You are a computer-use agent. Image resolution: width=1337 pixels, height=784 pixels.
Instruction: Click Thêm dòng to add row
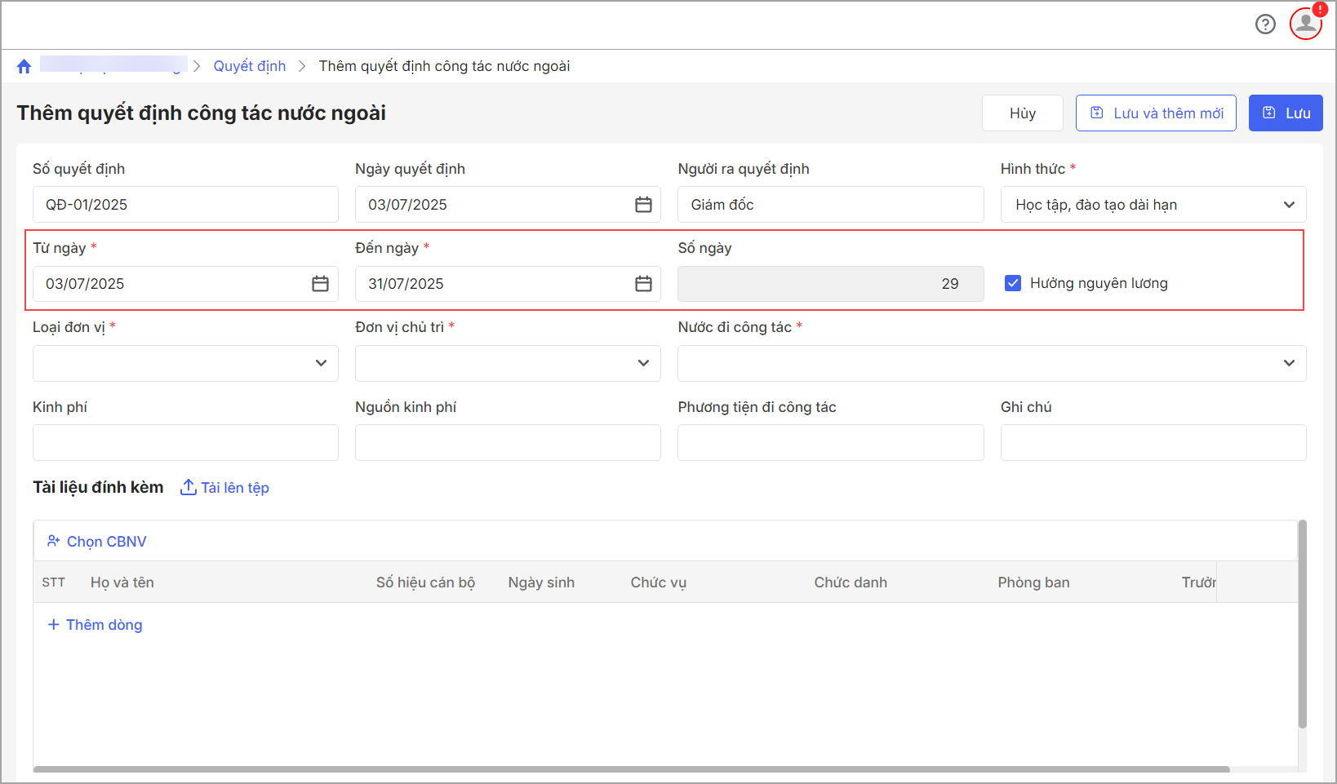pyautogui.click(x=95, y=625)
